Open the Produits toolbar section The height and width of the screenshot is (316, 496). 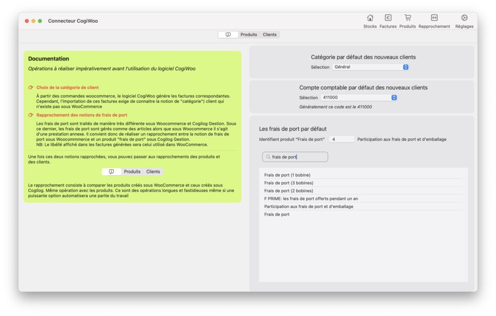(407, 21)
